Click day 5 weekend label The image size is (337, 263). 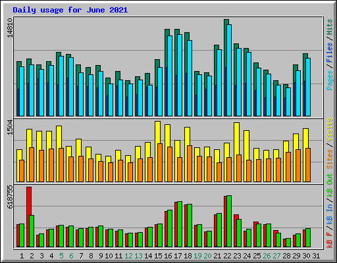click(61, 256)
